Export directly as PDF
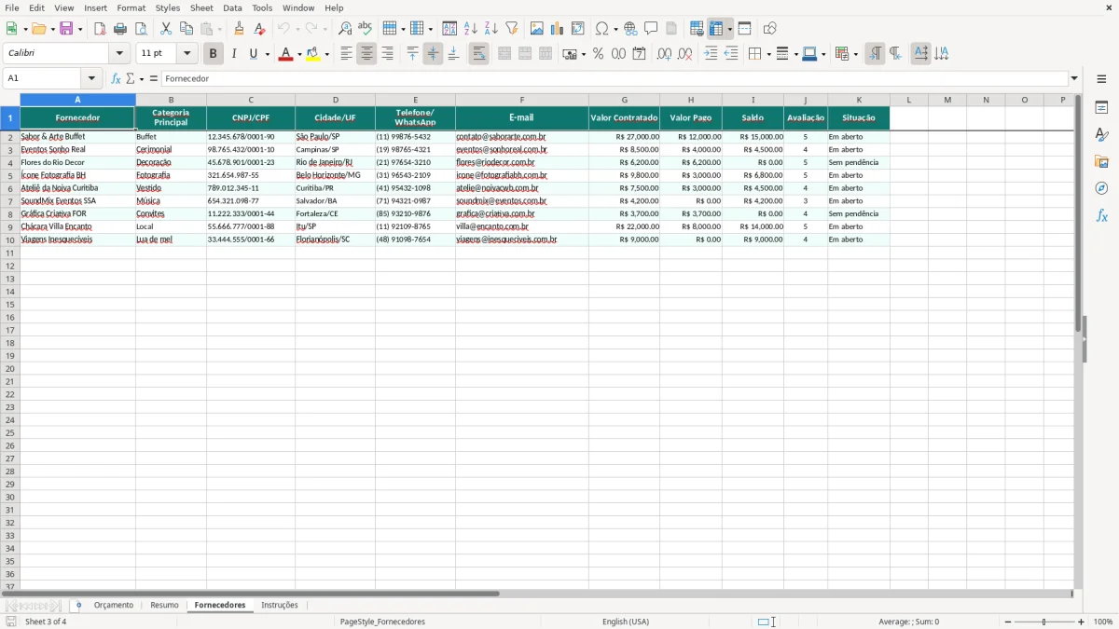 pyautogui.click(x=100, y=29)
